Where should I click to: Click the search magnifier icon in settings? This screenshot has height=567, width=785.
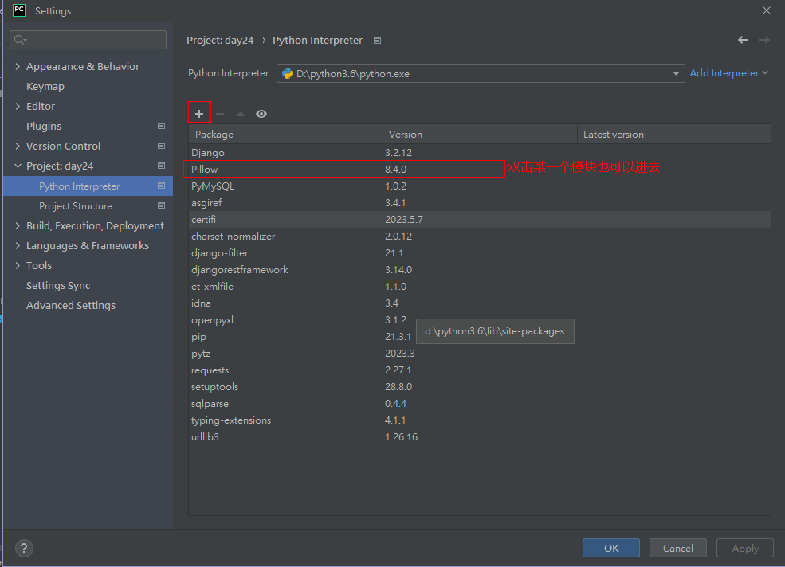(20, 40)
